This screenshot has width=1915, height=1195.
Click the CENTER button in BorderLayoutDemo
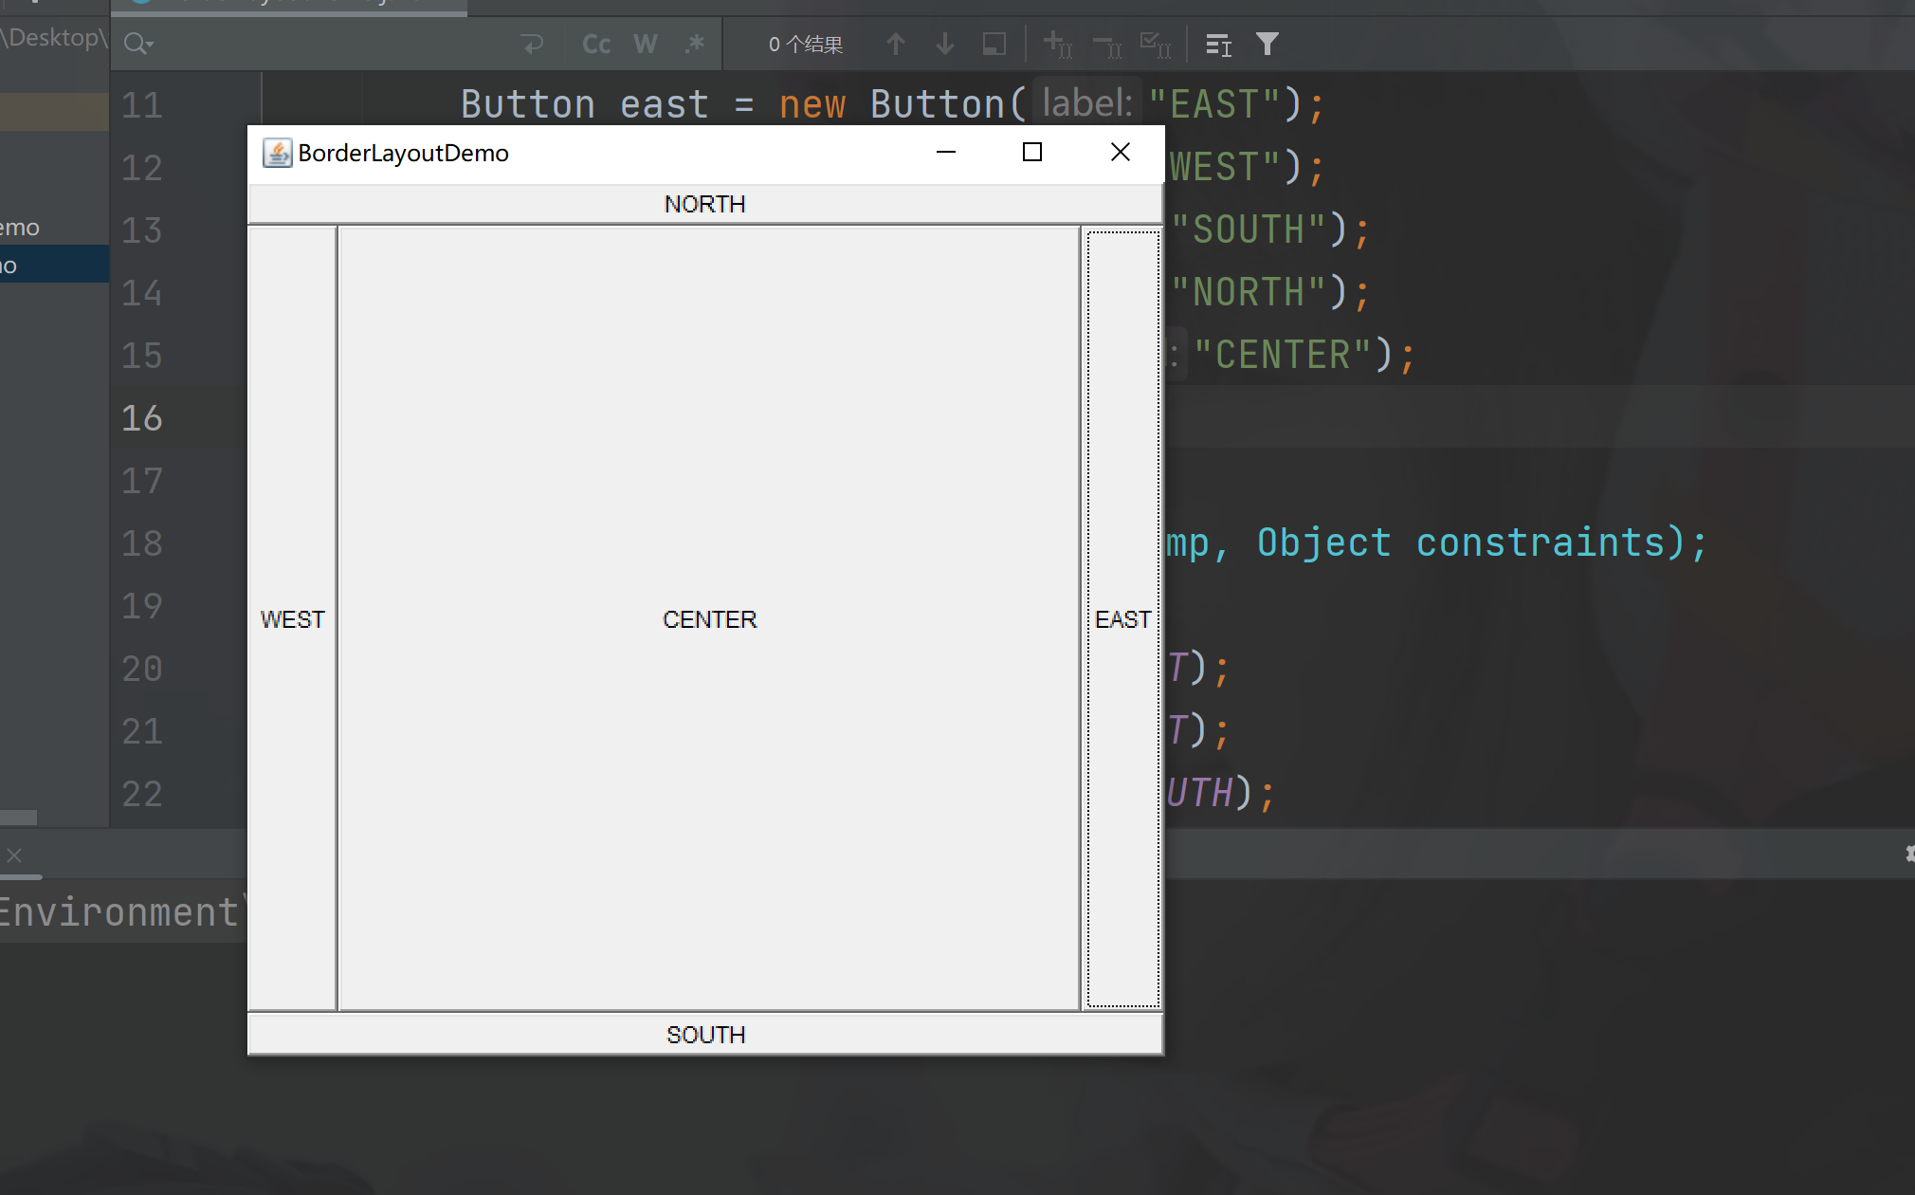[x=709, y=618]
